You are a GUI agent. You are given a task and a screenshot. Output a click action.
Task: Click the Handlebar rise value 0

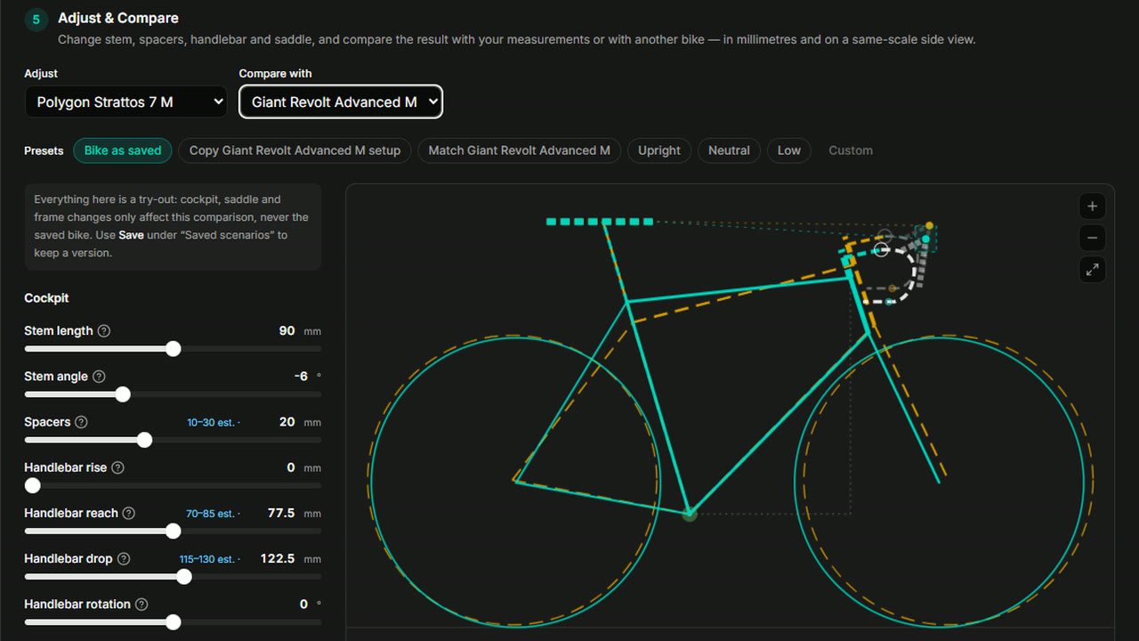(x=291, y=467)
